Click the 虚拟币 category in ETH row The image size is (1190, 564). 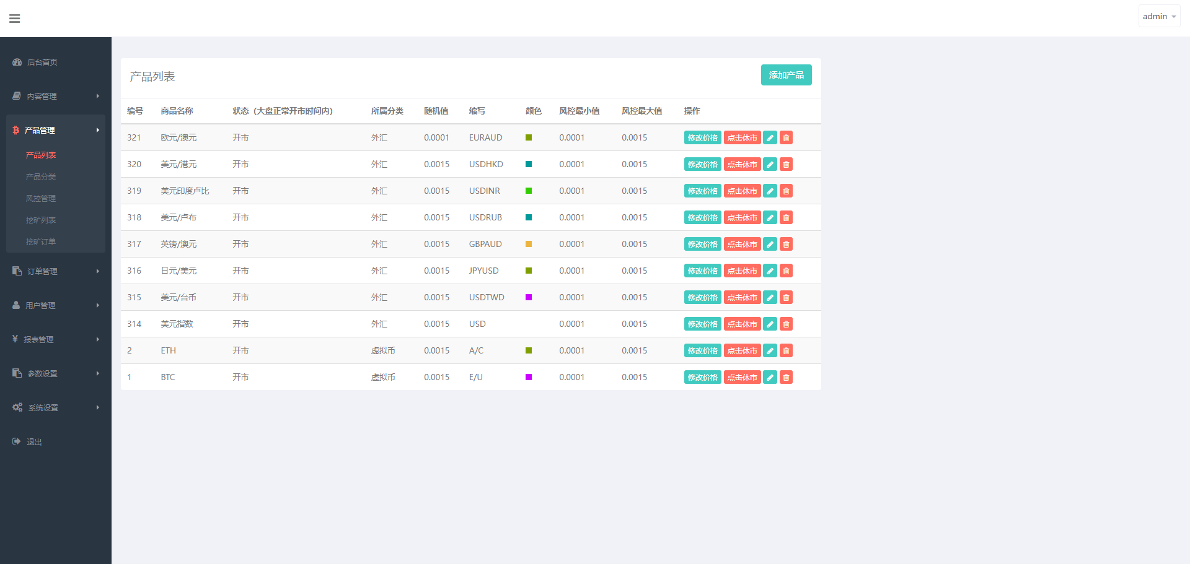[383, 350]
